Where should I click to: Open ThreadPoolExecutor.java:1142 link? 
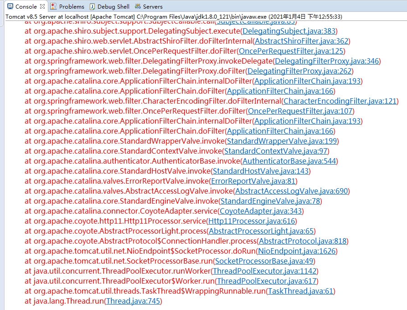[265, 271]
